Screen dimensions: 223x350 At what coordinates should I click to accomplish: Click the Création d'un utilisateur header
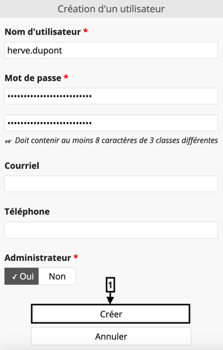pyautogui.click(x=111, y=9)
